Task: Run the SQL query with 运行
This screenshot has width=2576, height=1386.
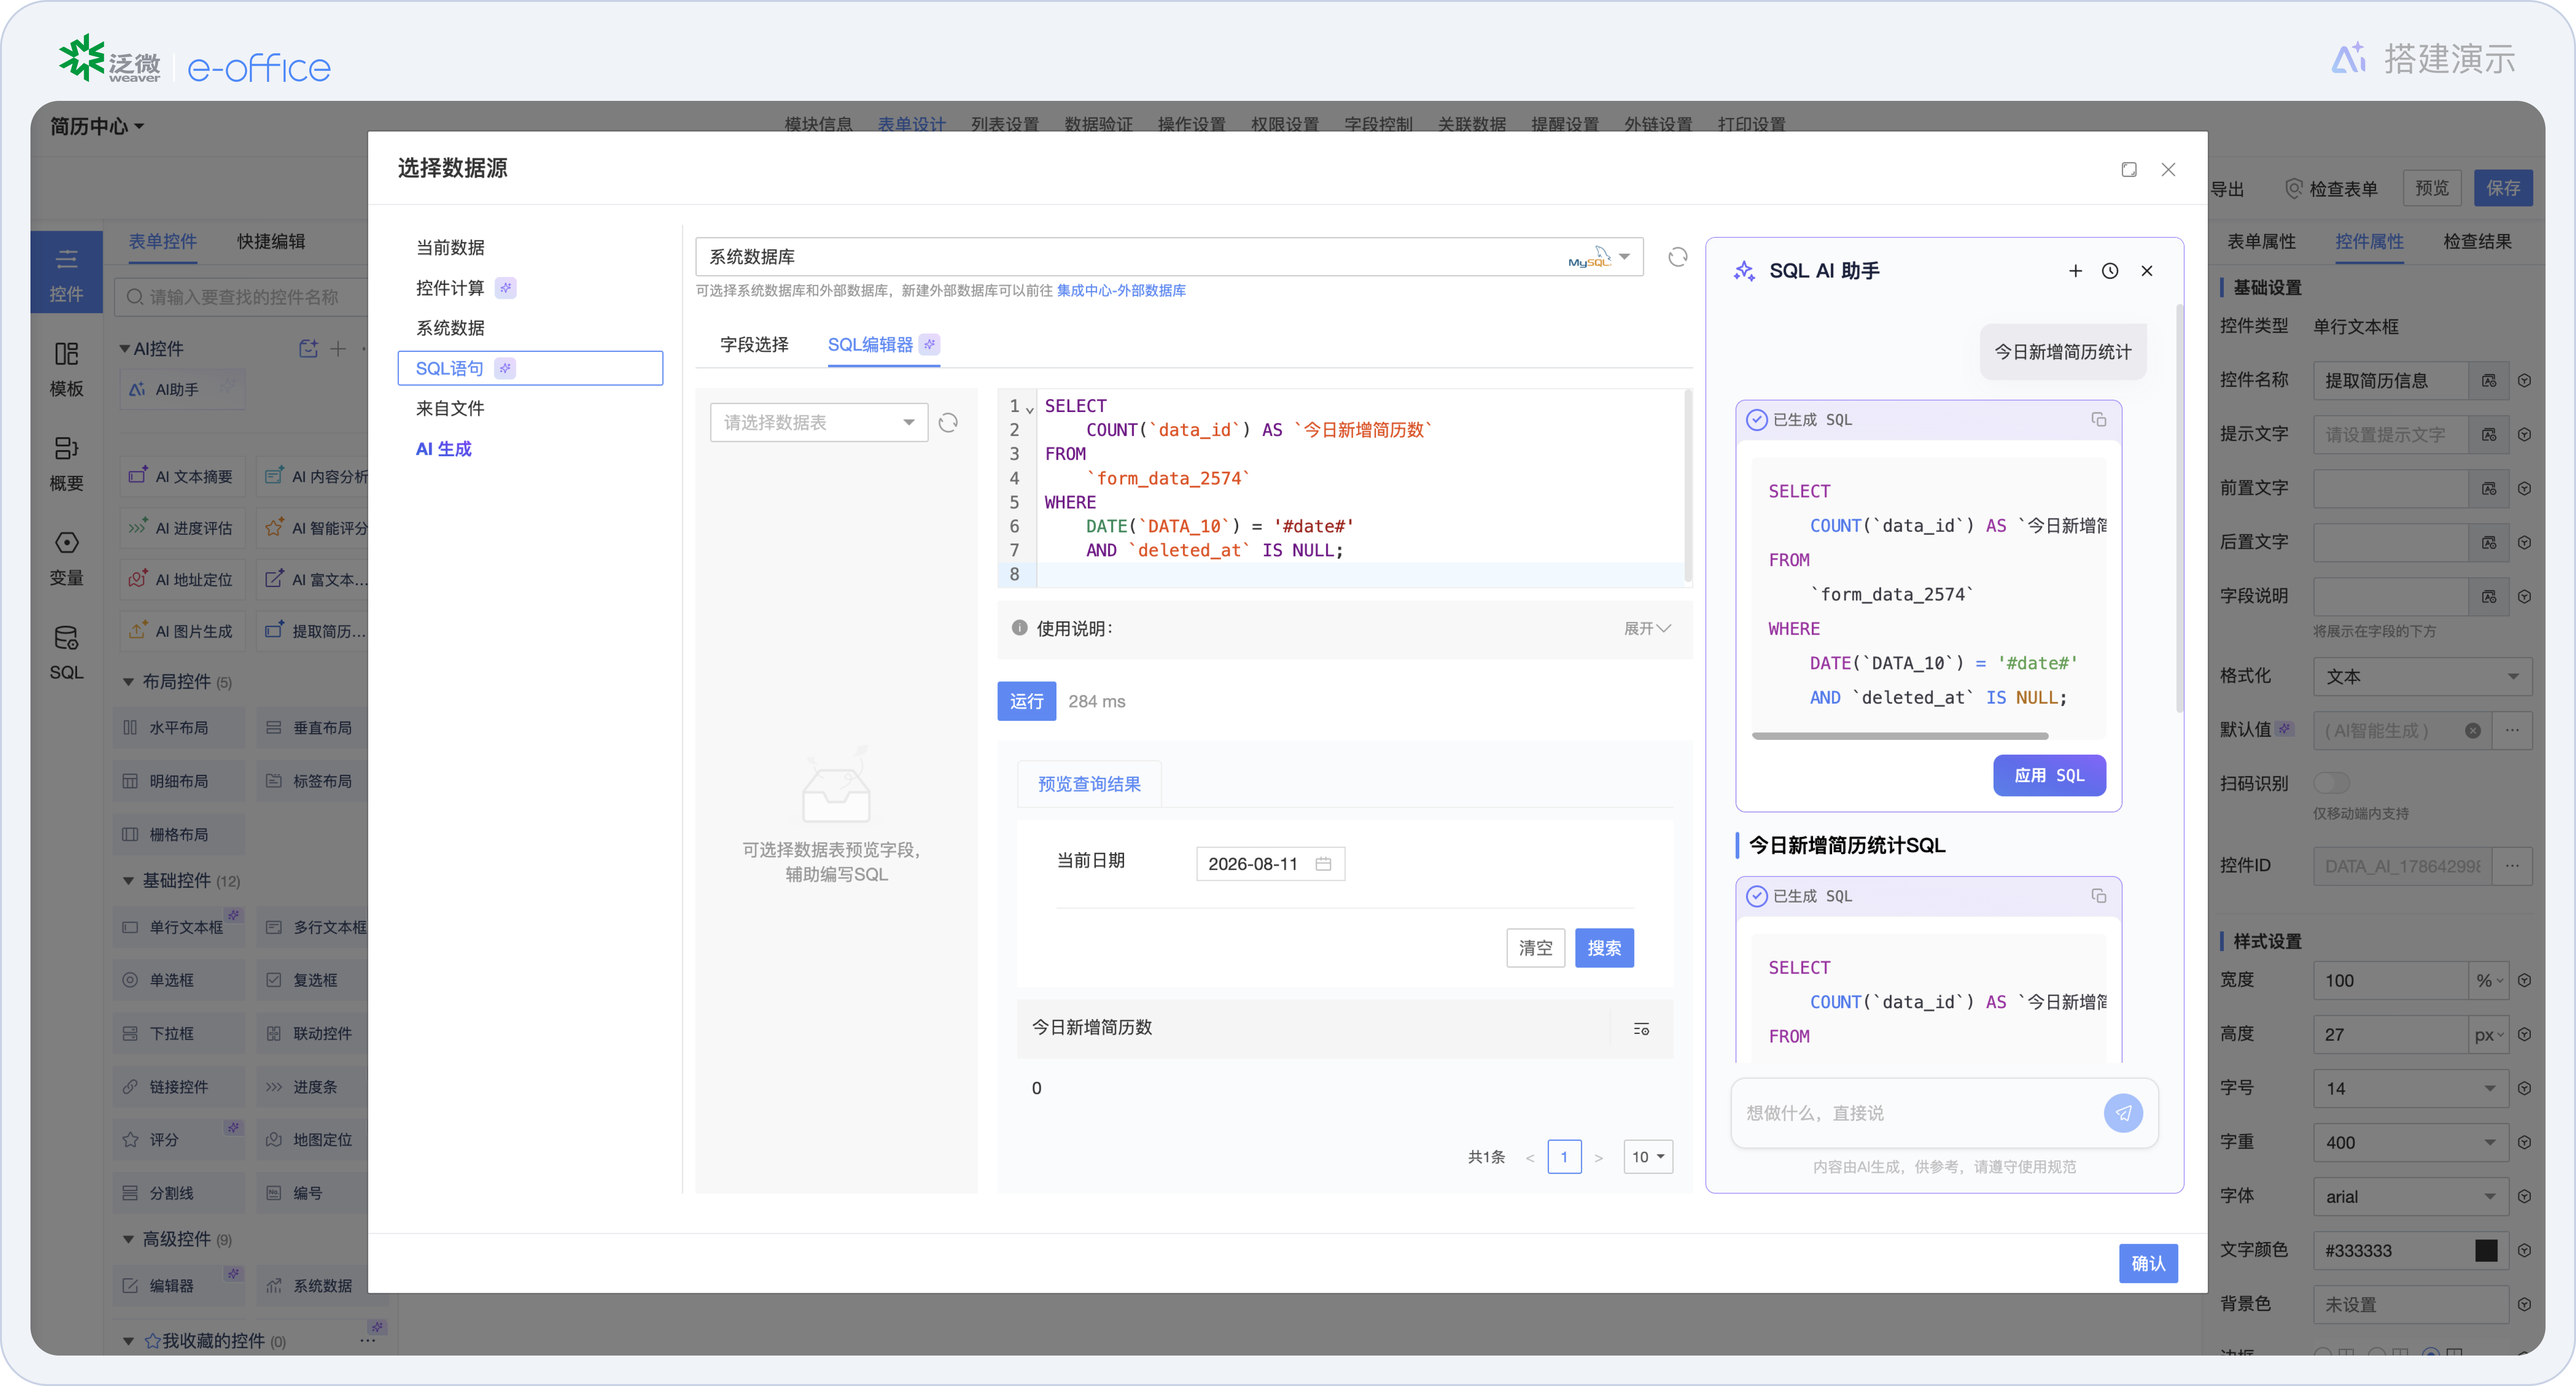Action: tap(1026, 701)
